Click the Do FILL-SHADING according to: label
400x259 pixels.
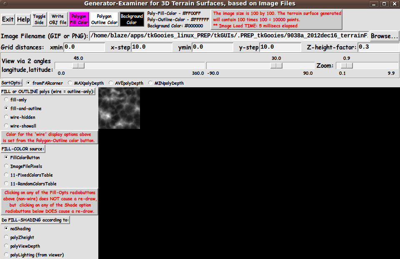pos(35,220)
